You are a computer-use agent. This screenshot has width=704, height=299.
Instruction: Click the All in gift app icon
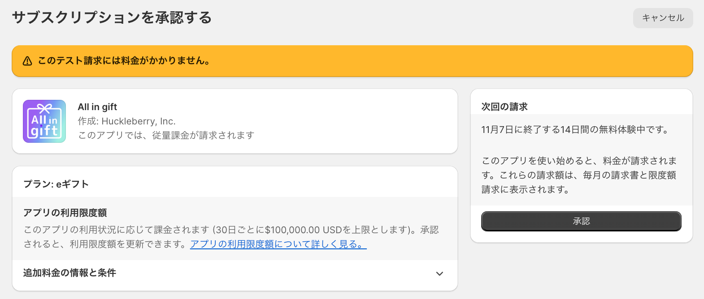[x=44, y=121]
